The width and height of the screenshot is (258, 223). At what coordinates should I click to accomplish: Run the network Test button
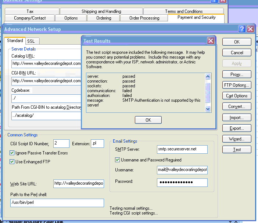[x=237, y=150]
